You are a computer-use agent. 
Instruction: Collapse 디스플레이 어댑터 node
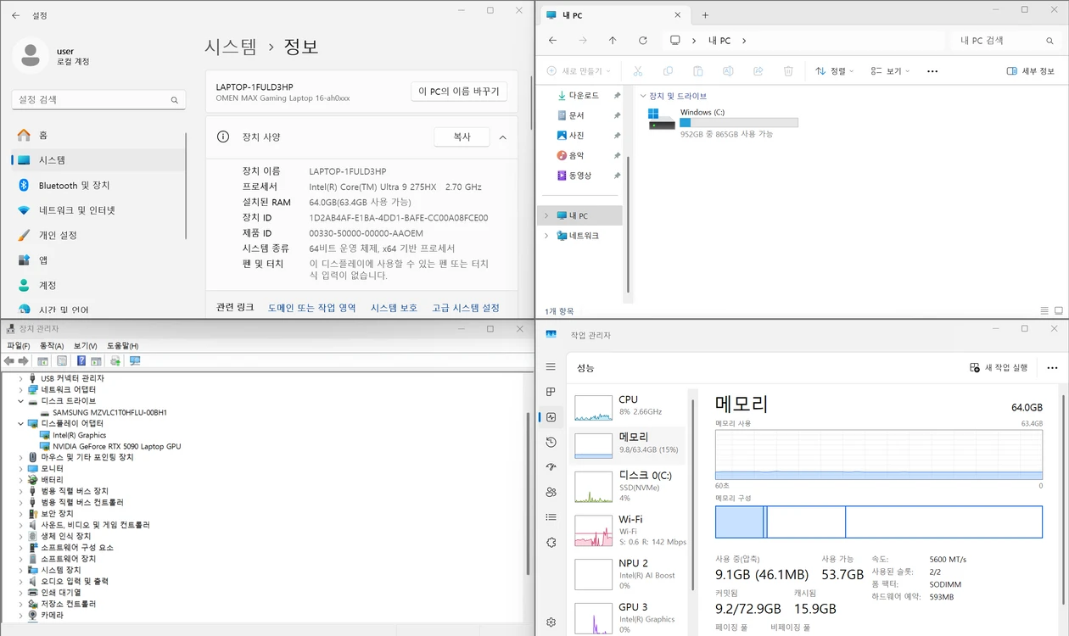[21, 423]
